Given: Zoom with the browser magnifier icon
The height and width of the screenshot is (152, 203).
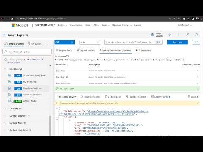Looking at the screenshot, I should tap(170, 19).
